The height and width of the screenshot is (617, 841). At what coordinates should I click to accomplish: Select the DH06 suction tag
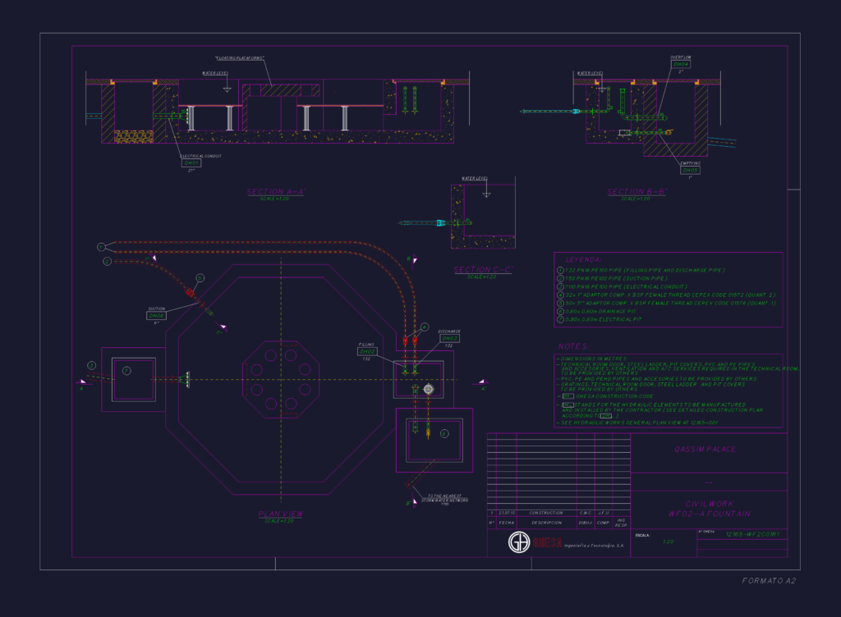[156, 316]
